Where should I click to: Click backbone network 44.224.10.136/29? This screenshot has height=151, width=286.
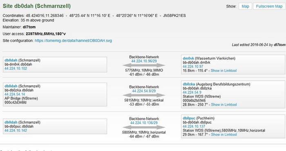pyautogui.click(x=144, y=123)
